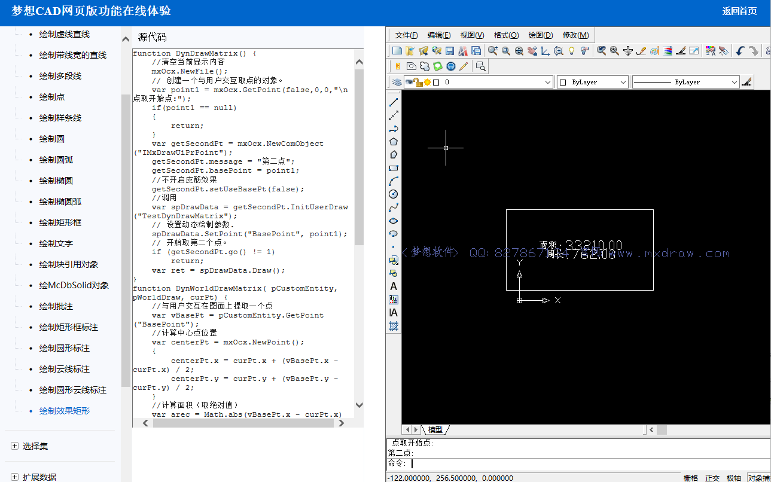
Task: Select the Circle drawing tool
Action: (394, 194)
